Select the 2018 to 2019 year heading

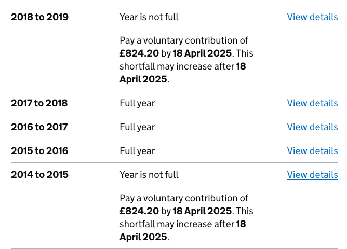(x=40, y=17)
